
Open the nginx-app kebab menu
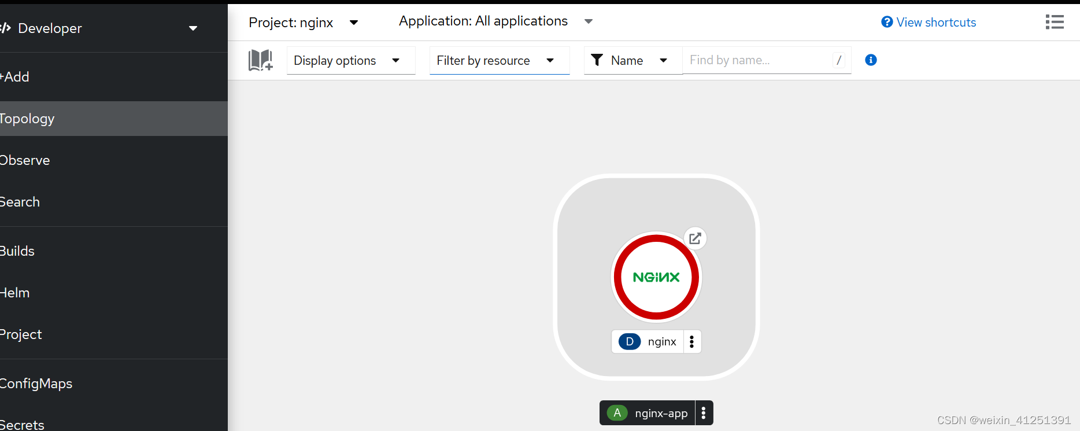[704, 413]
